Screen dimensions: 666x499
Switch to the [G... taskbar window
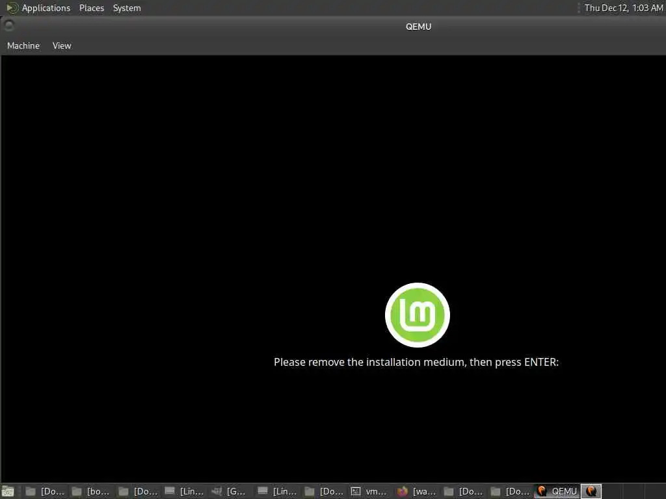pos(229,491)
